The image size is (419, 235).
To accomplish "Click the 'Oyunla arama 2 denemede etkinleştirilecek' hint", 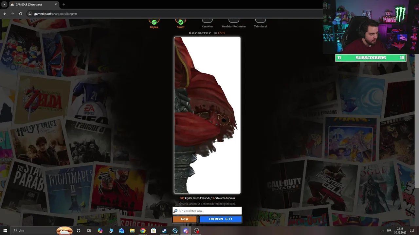I will (207, 204).
